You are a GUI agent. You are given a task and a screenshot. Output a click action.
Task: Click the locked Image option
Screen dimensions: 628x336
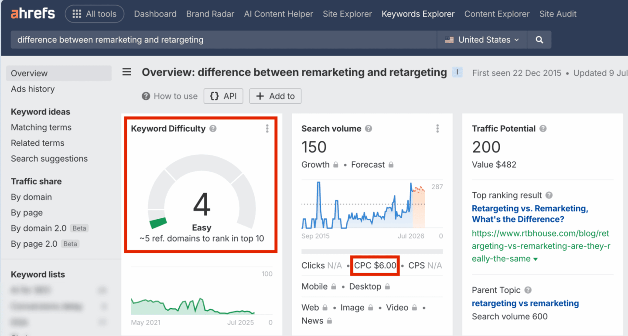click(356, 308)
